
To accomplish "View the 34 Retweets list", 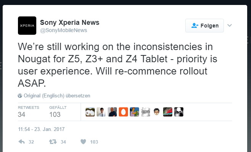I will tap(29, 112).
